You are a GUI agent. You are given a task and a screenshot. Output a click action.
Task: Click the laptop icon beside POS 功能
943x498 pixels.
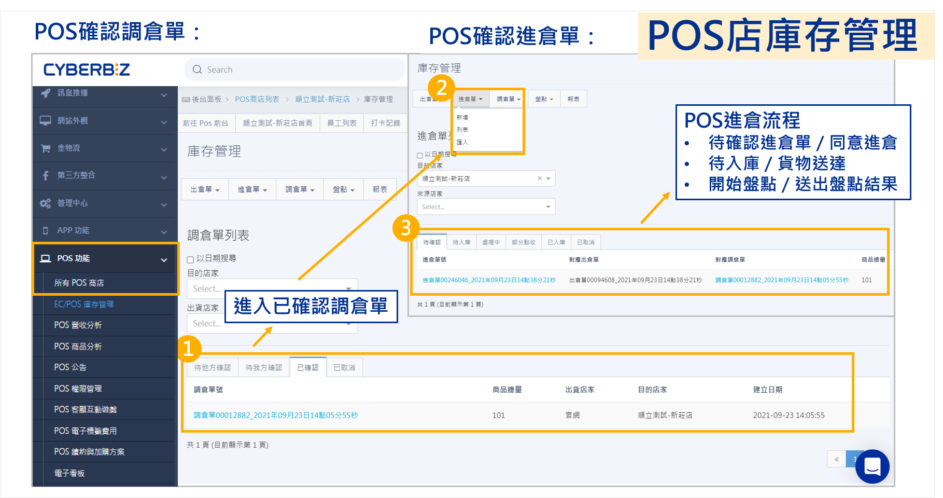point(46,258)
